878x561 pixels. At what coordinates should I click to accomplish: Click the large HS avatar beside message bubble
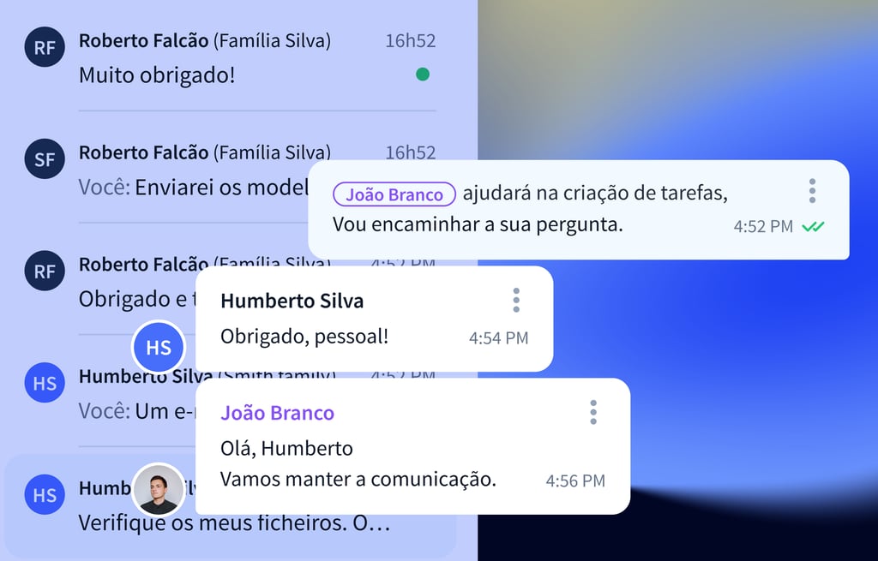[159, 348]
